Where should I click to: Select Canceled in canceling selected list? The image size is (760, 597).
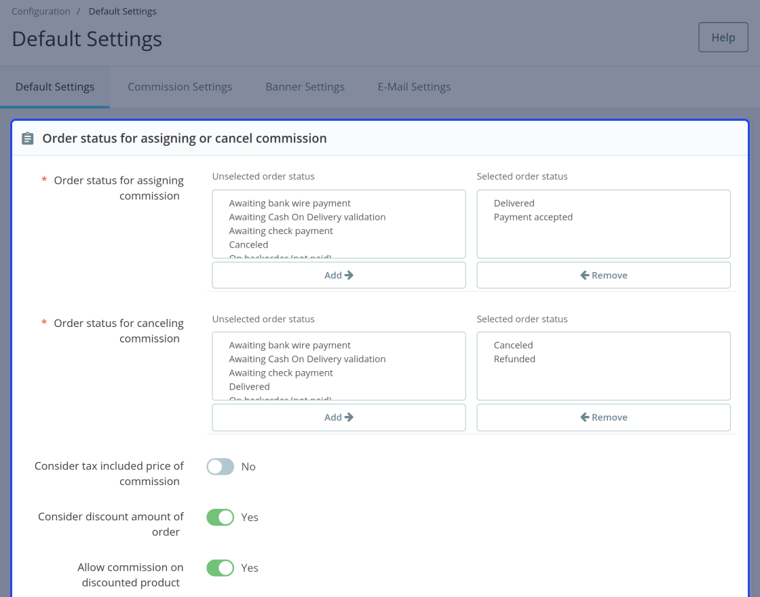coord(513,345)
